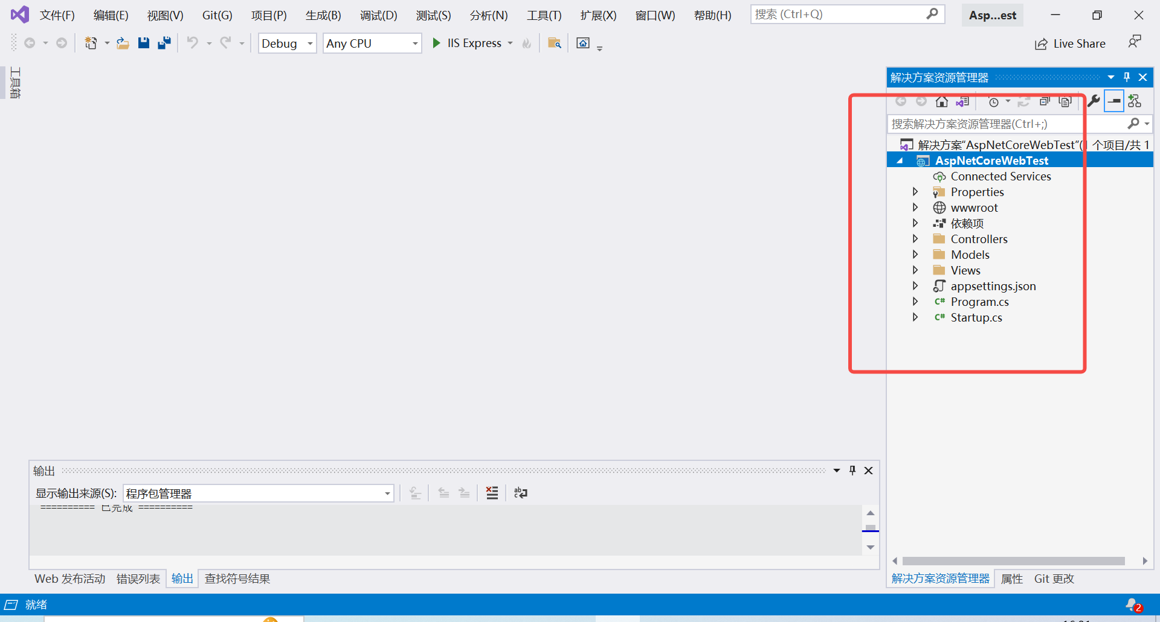
Task: Click search magnifier in Solution Explorer search box
Action: pos(1134,124)
